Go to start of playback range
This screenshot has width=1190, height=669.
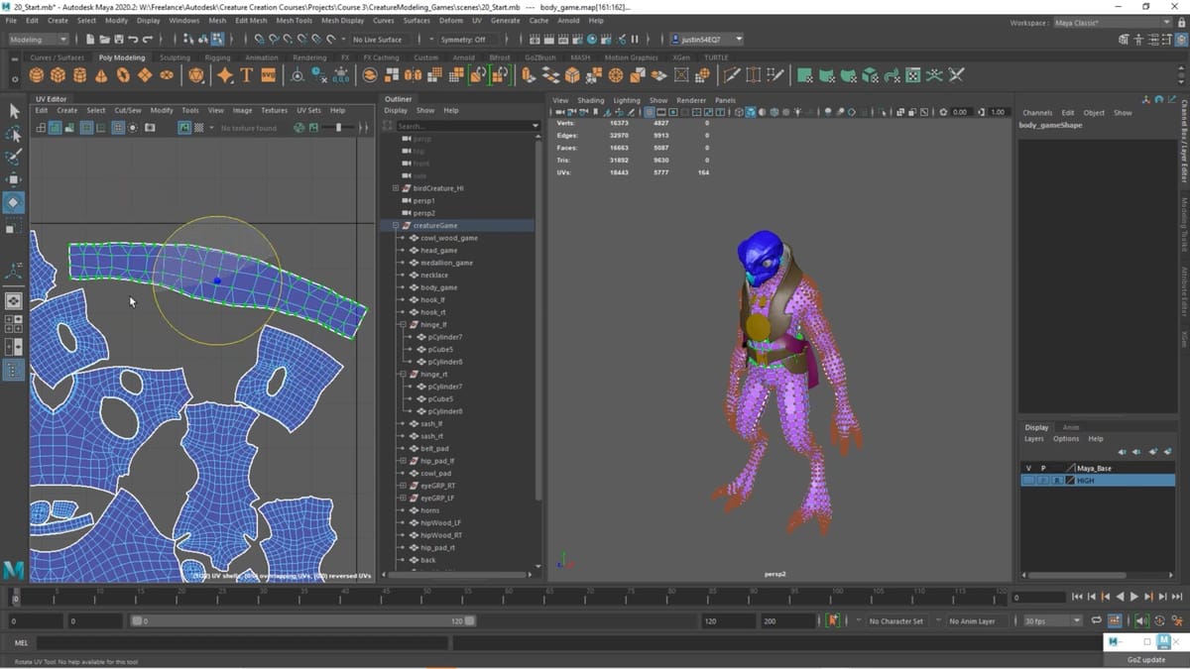[1078, 597]
